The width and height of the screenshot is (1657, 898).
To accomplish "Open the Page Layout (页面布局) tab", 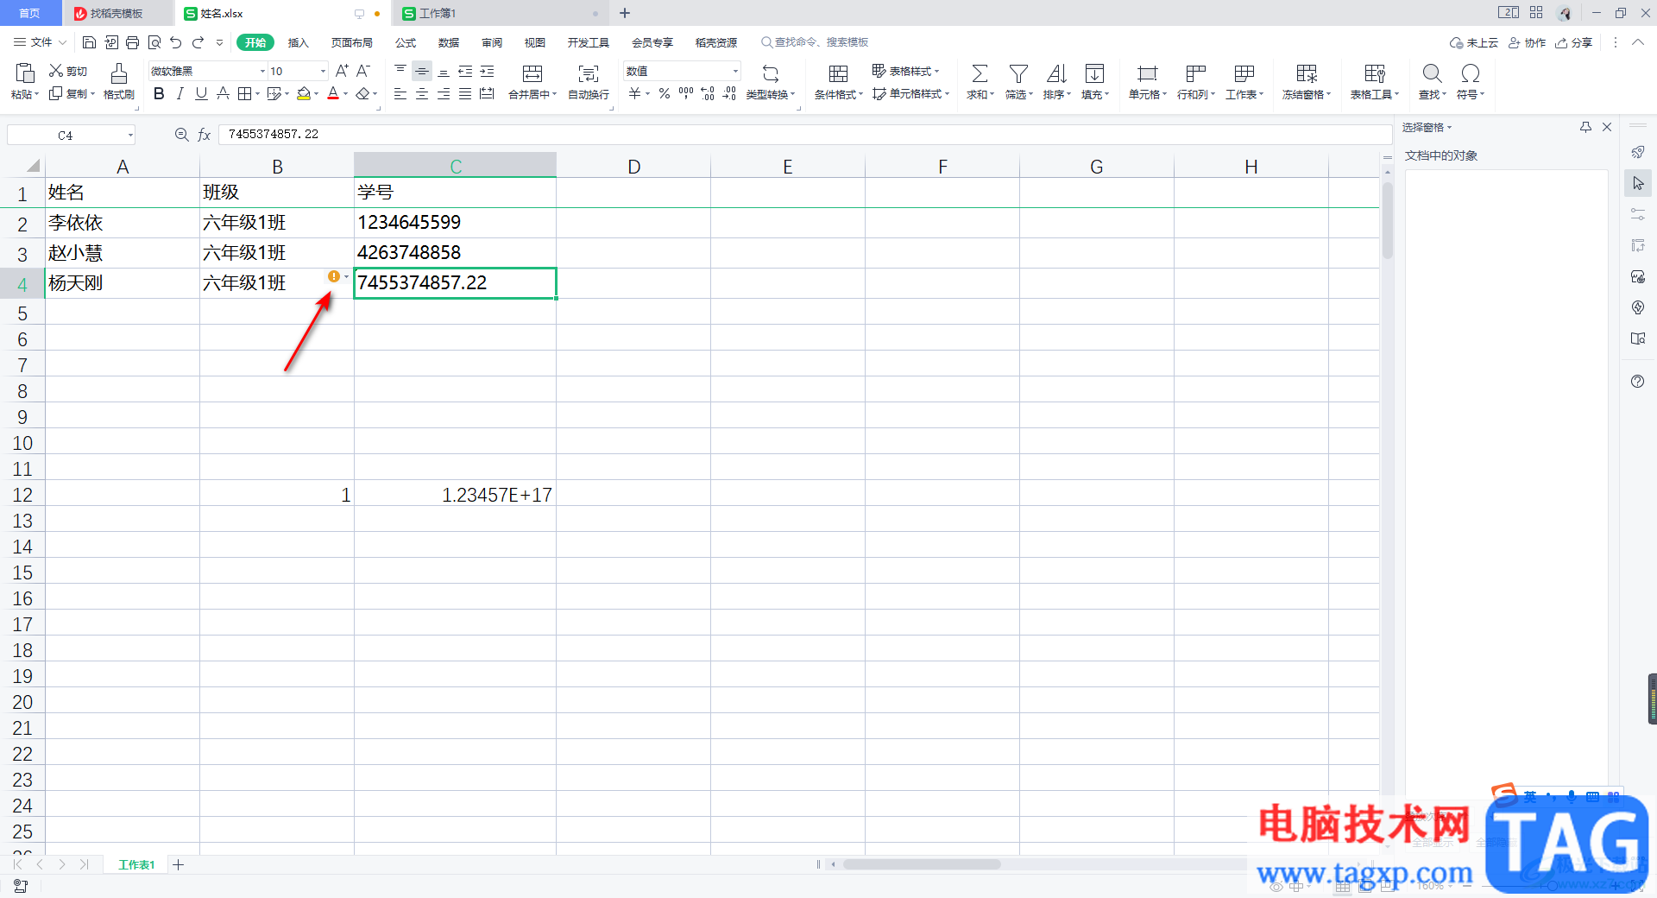I will 352,42.
